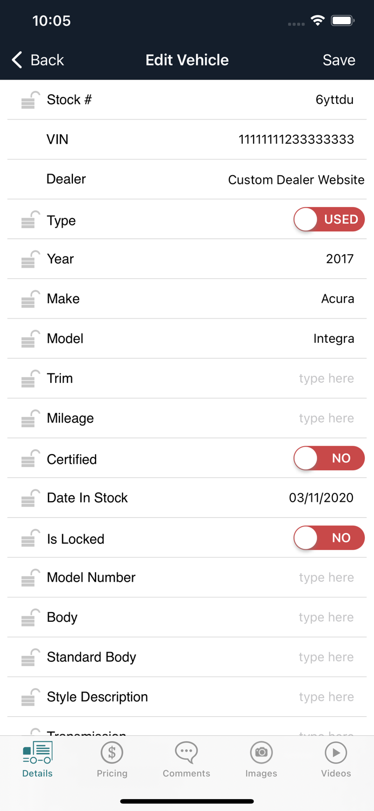The image size is (374, 811).
Task: Tap the unlock icon next to Year
Action: (x=31, y=260)
